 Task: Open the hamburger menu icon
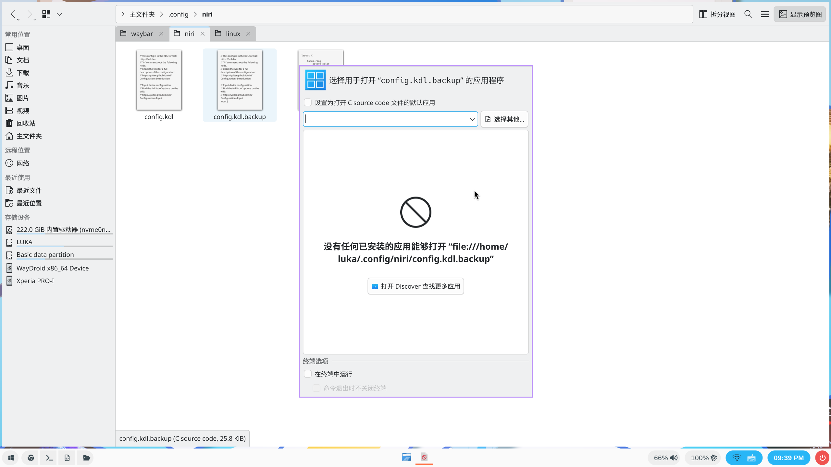[765, 14]
